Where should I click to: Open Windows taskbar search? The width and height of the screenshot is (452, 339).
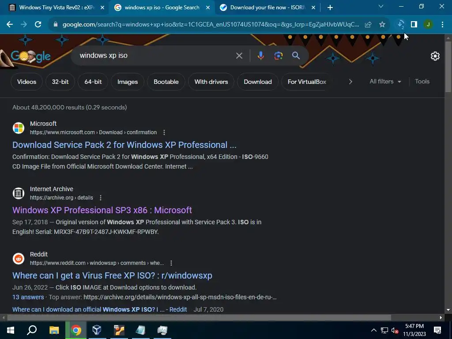tap(32, 330)
